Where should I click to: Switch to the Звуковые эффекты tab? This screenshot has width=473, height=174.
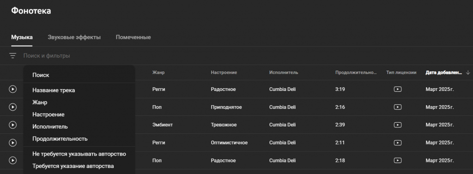pyautogui.click(x=74, y=37)
